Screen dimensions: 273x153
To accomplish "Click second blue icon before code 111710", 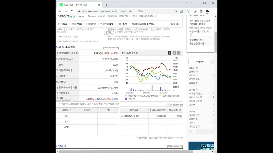I will pos(74,16).
